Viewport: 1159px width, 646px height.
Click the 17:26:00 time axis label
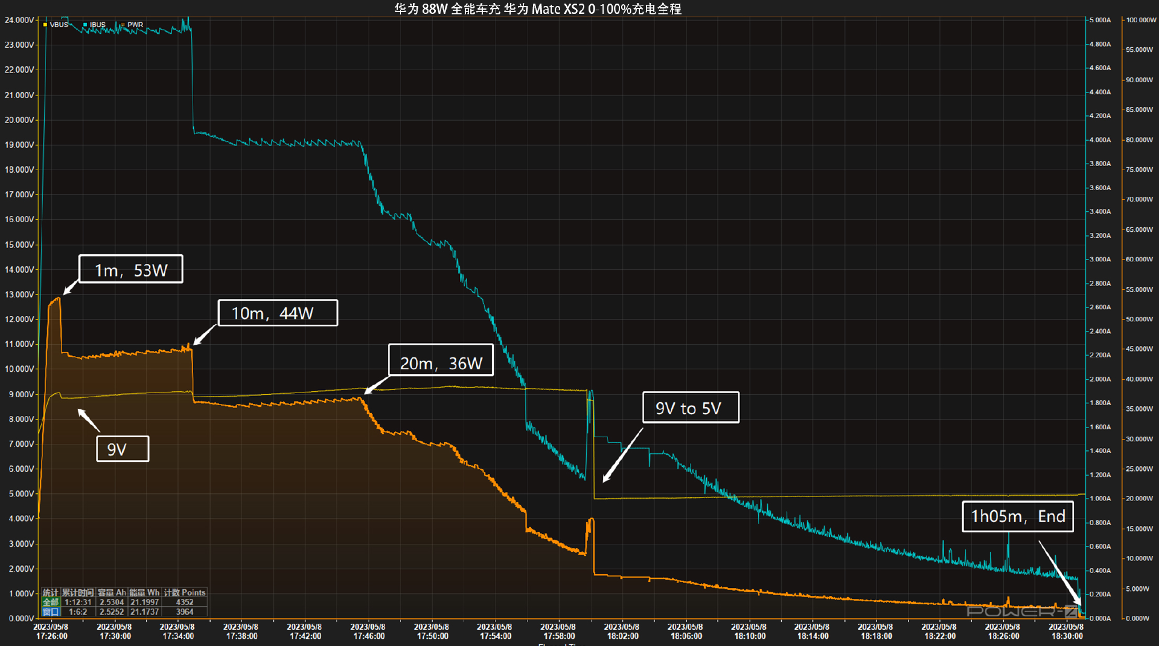point(52,636)
